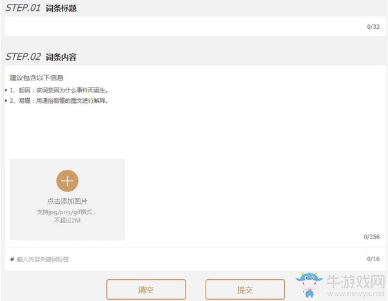388x301 pixels.
Task: Click the 清空 clear button
Action: click(146, 289)
